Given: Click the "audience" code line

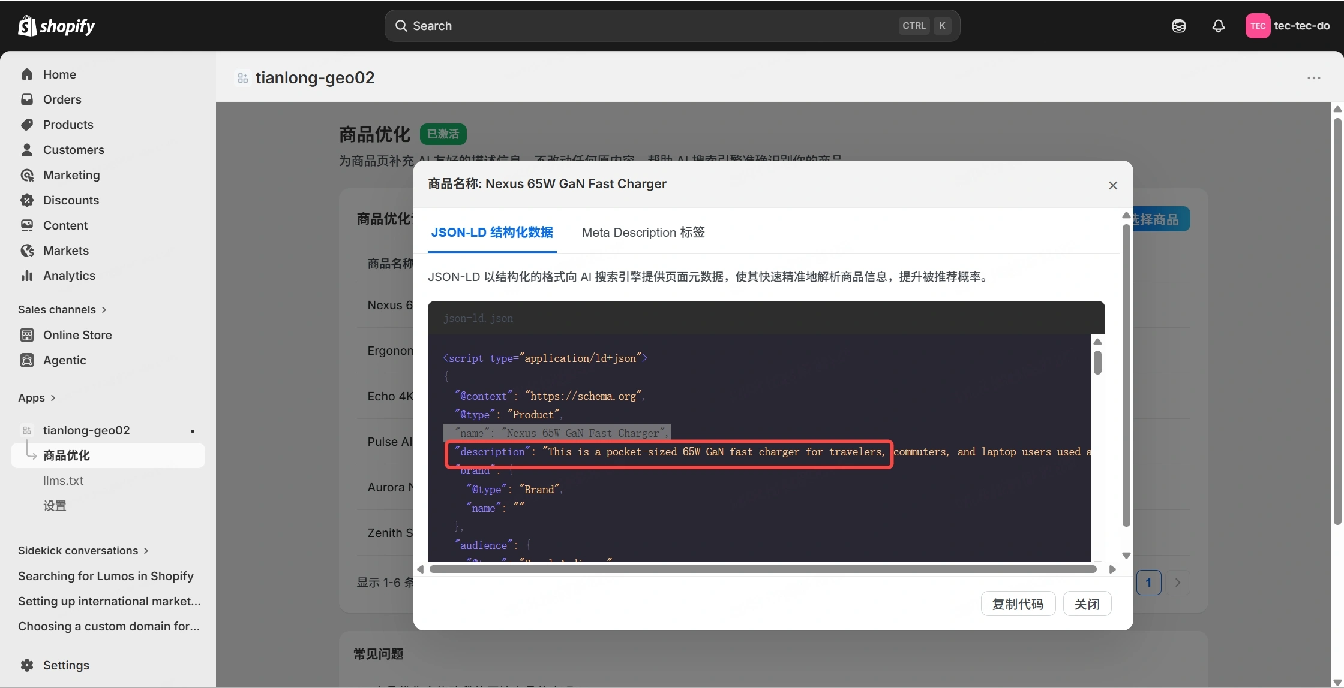Looking at the screenshot, I should [x=493, y=545].
